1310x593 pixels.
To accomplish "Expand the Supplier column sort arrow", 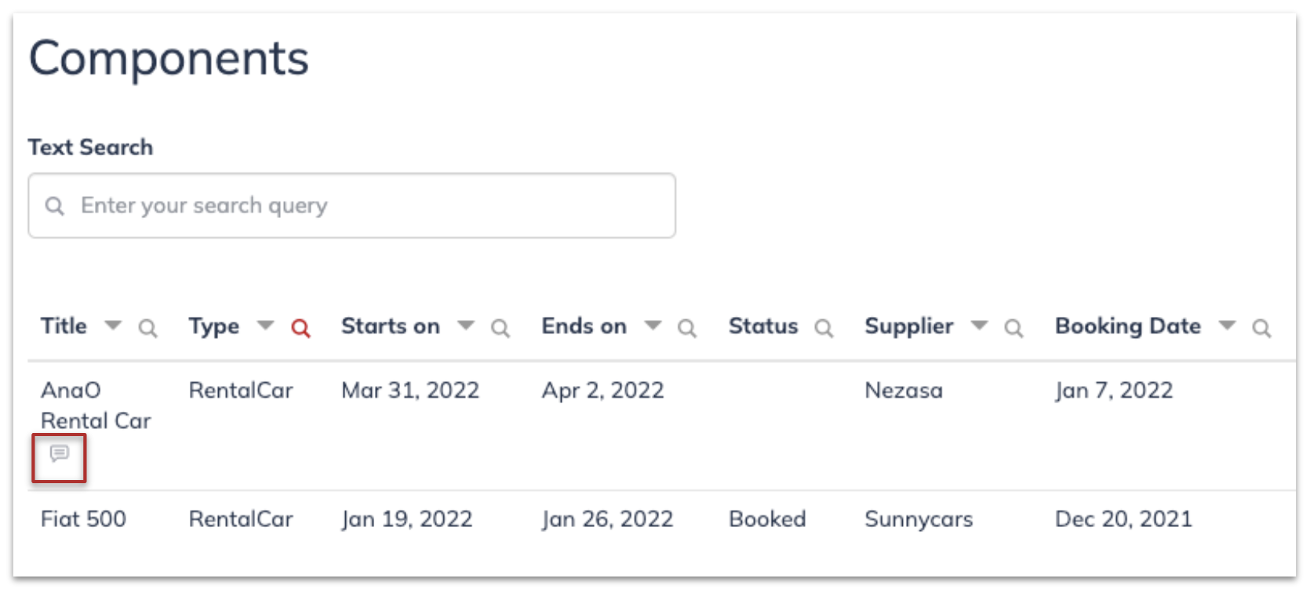I will pyautogui.click(x=979, y=325).
